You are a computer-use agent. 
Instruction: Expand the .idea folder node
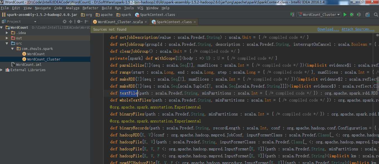[7, 33]
